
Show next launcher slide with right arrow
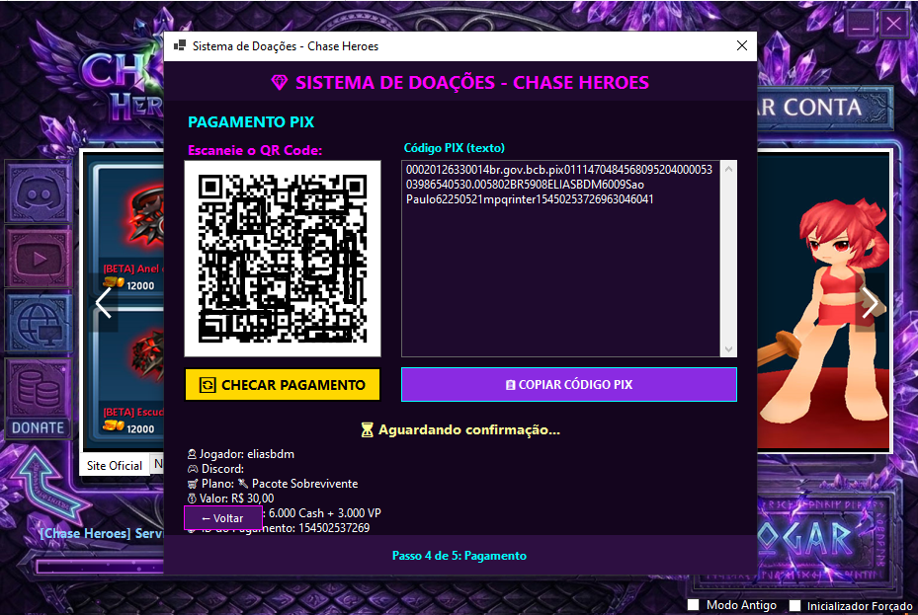[870, 303]
